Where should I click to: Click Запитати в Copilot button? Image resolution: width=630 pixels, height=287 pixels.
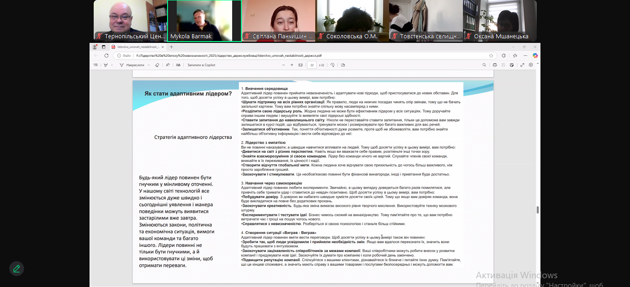pyautogui.click(x=201, y=65)
